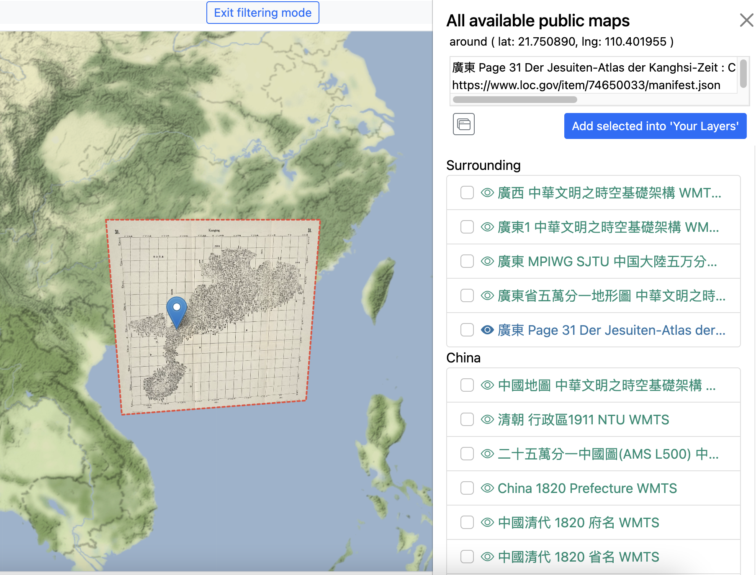The image size is (756, 575).
Task: Click the 'Surrounding' section heading
Action: click(x=483, y=165)
